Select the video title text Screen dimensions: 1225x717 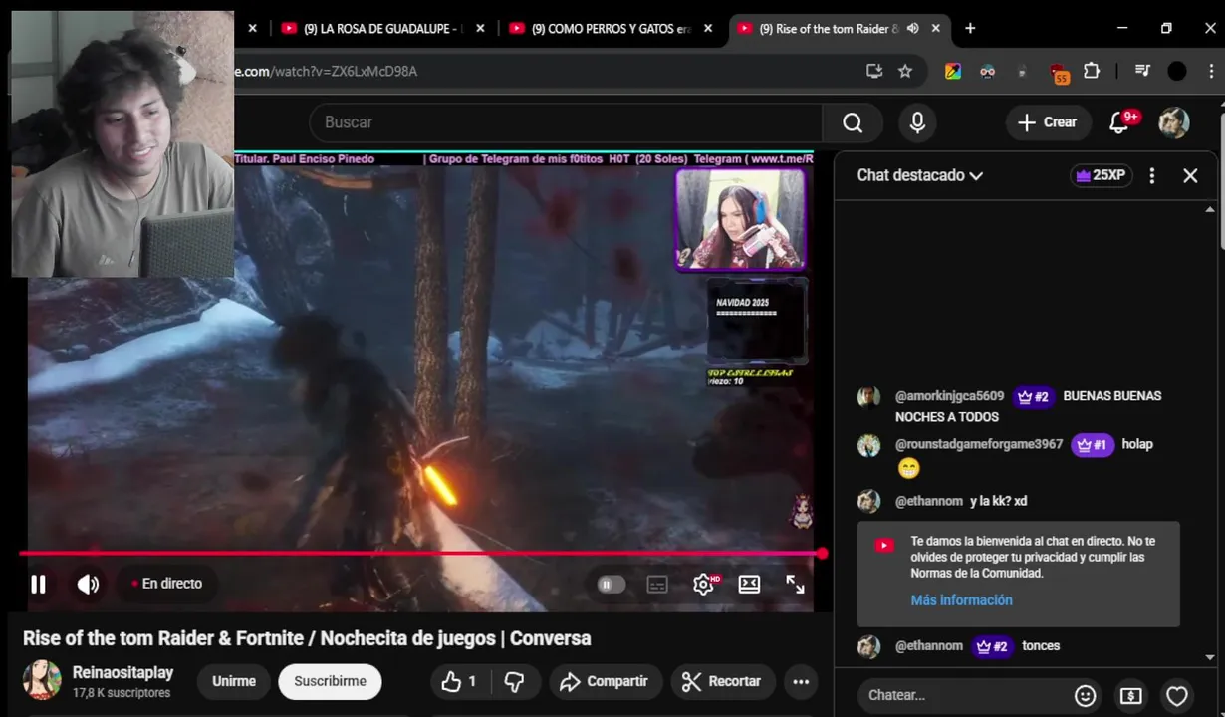coord(307,638)
